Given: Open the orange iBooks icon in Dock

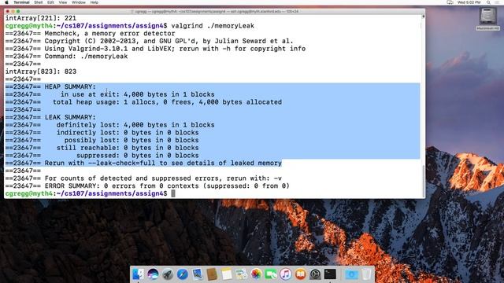Looking at the screenshot, I should 301,274.
